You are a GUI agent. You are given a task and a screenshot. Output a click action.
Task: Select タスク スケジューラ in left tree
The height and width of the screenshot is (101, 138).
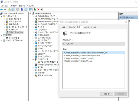click(x=15, y=19)
